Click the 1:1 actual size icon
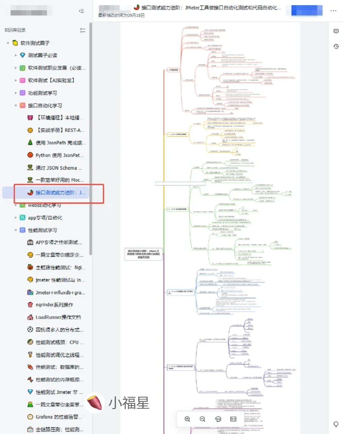This screenshot has width=343, height=434. [233, 419]
